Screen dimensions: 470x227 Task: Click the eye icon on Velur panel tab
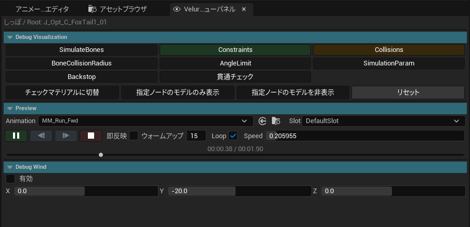(177, 9)
